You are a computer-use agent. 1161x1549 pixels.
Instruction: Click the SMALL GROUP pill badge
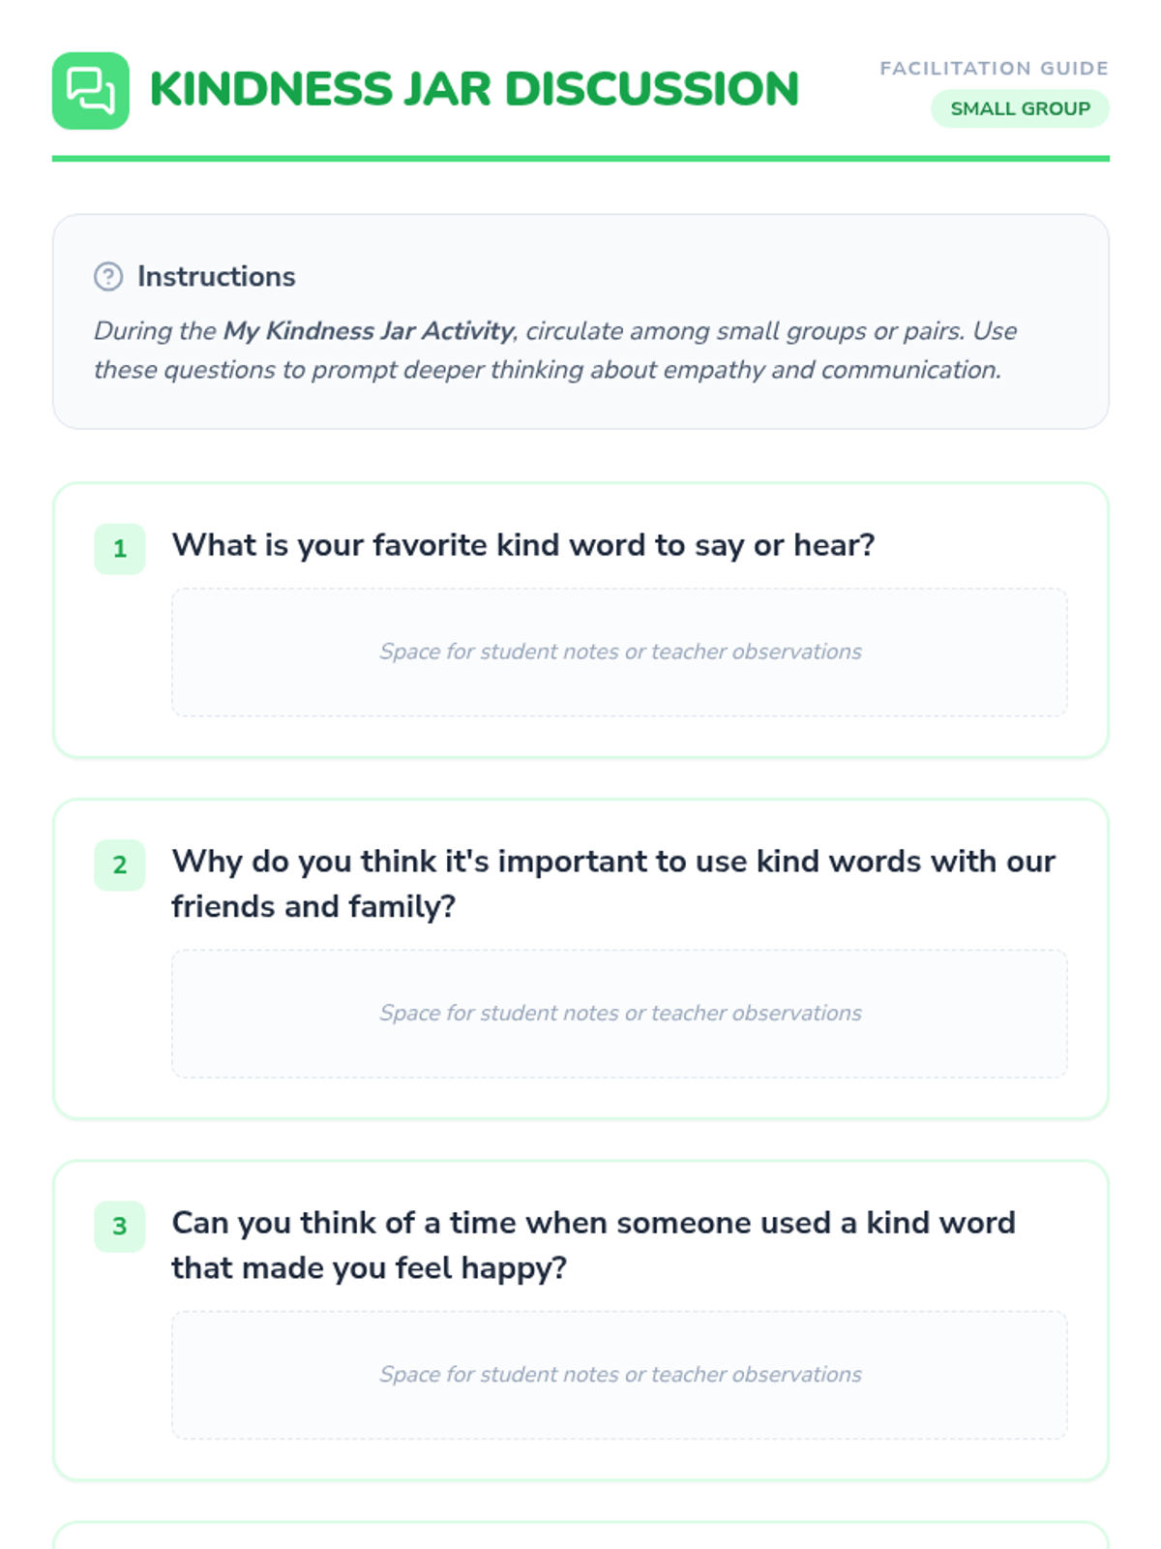pos(1020,108)
